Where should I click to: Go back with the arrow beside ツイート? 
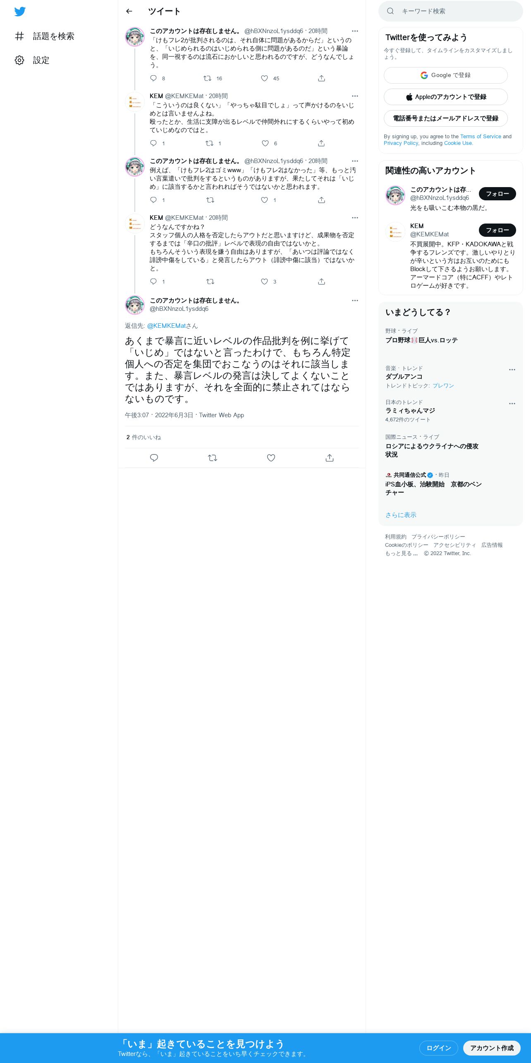pyautogui.click(x=129, y=11)
